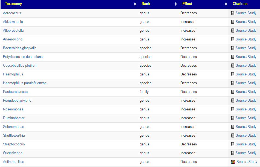Click the book icon in the Pasteurellaceae row
The image size is (260, 167).
pos(233,92)
